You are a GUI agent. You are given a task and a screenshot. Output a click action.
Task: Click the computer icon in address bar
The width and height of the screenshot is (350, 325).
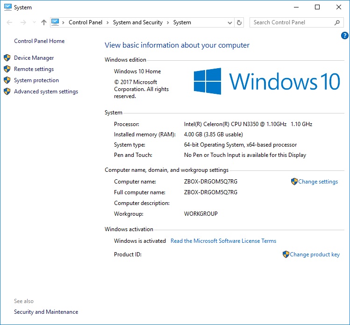[55, 22]
